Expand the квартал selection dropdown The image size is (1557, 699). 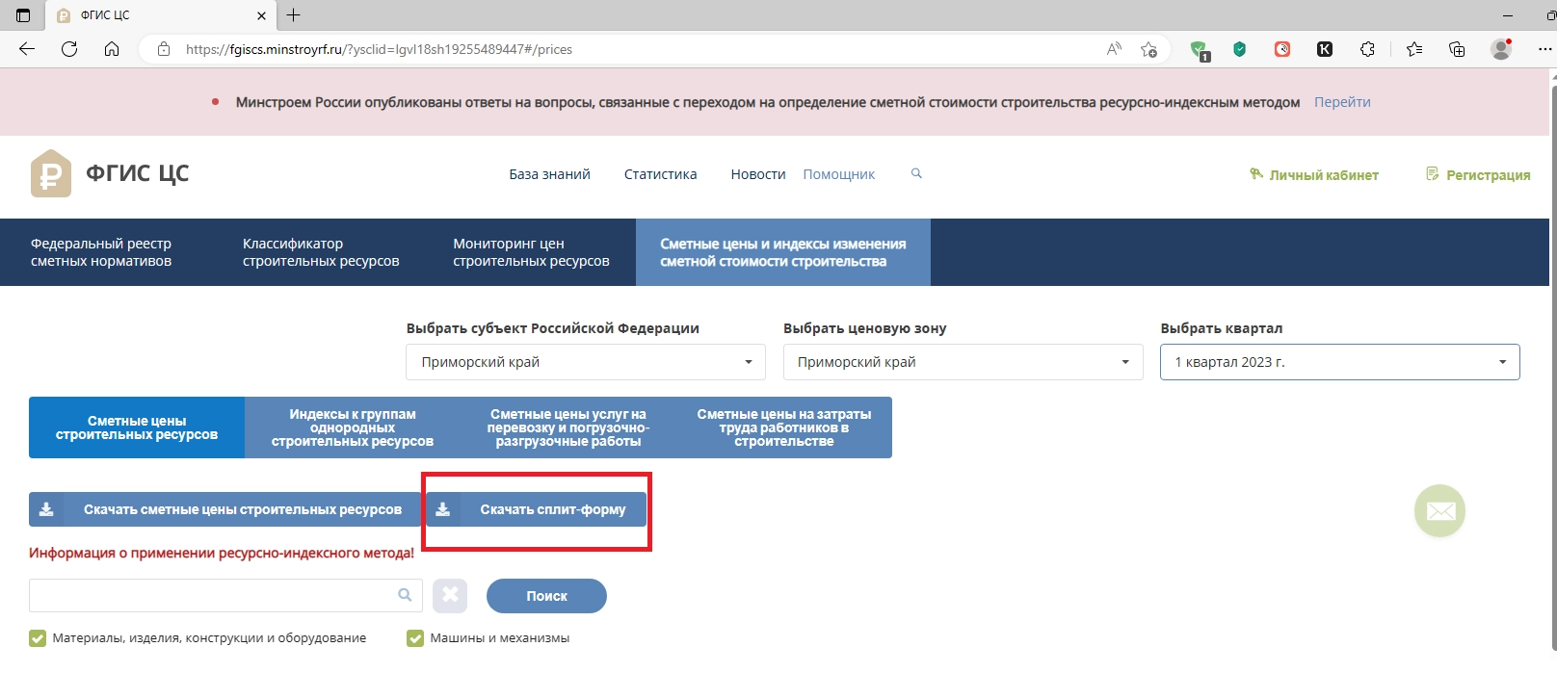(1339, 362)
